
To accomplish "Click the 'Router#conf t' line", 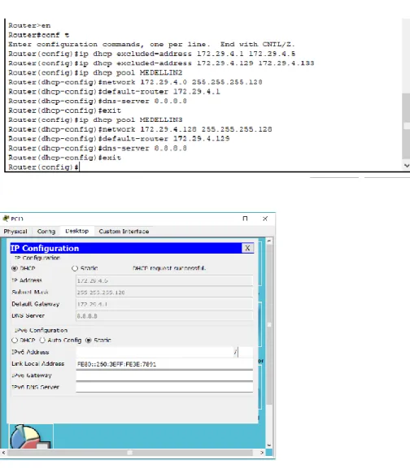I will tap(39, 35).
